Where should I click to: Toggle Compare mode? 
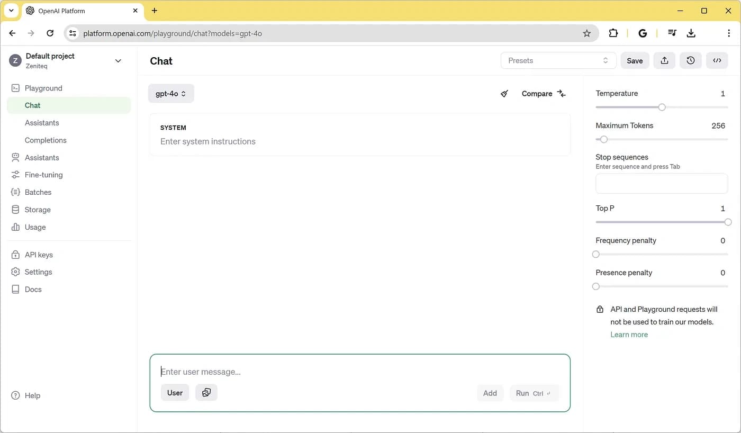click(x=544, y=94)
